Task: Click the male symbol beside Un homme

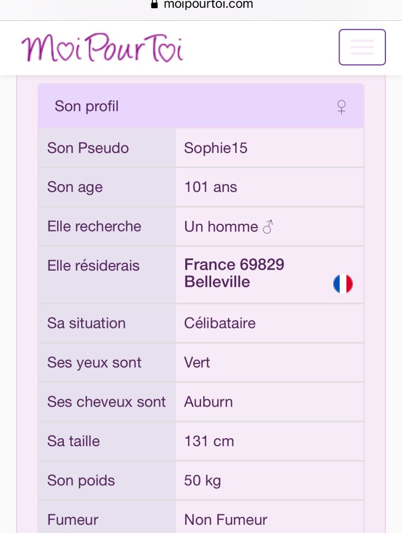Action: (268, 227)
